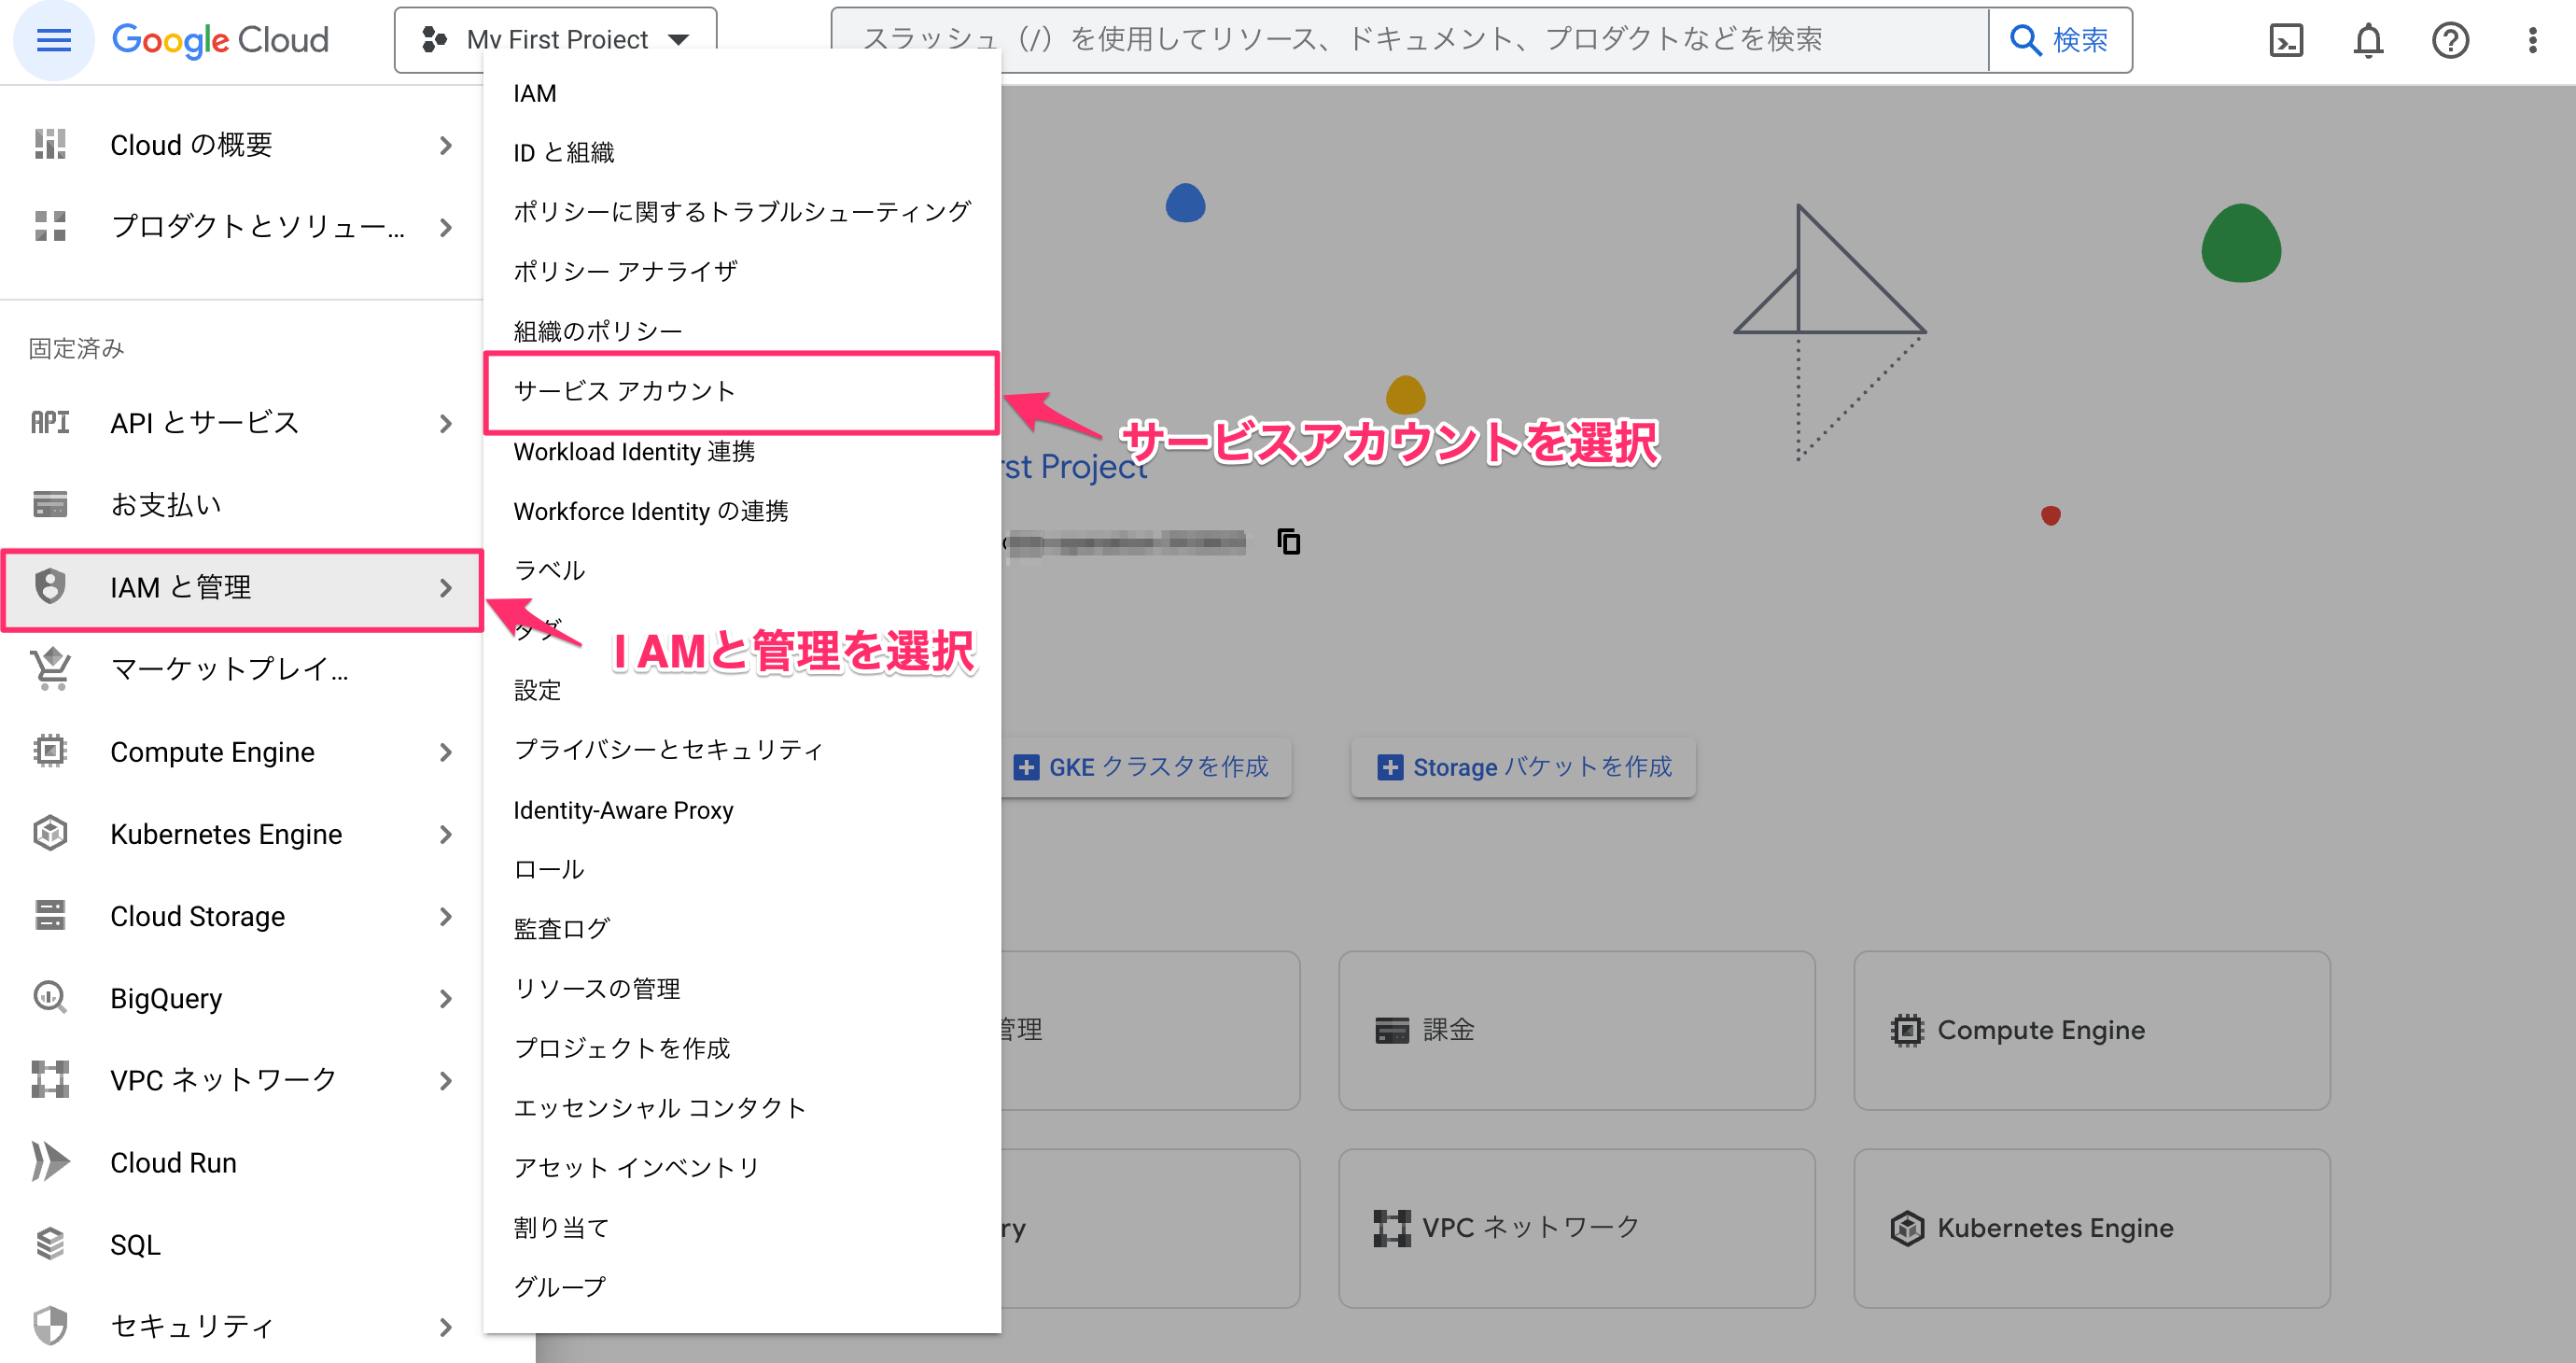Viewport: 2576px width, 1363px height.
Task: Click the IAM と管理 shield icon
Action: click(x=50, y=587)
